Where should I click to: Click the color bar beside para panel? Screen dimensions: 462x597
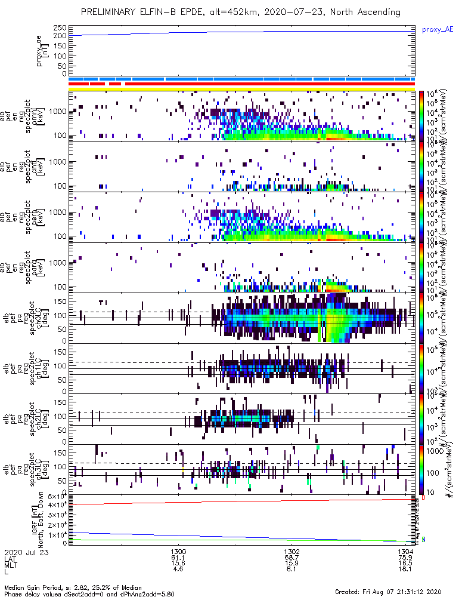(x=421, y=267)
